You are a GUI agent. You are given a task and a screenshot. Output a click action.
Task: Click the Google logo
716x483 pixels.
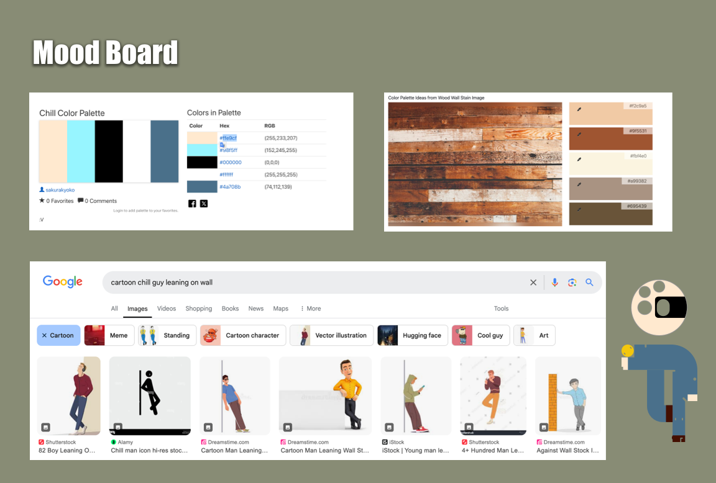point(63,282)
